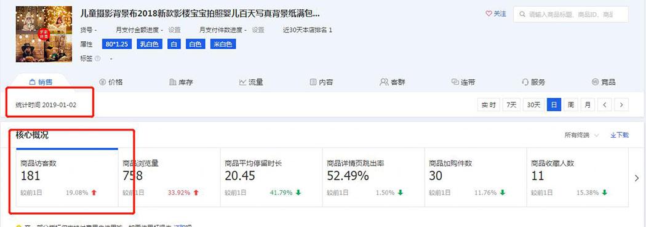Switch to the 竞品 tab

point(604,82)
